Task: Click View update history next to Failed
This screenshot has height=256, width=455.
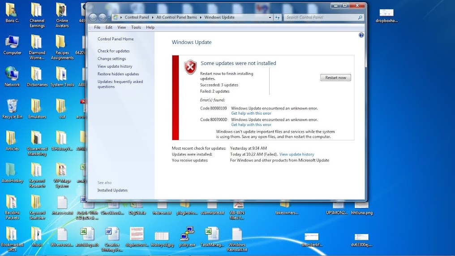Action: 296,154
